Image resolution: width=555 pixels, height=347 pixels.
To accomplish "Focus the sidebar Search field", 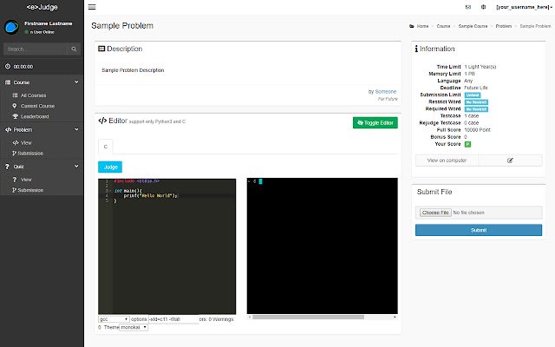I will (x=35, y=49).
